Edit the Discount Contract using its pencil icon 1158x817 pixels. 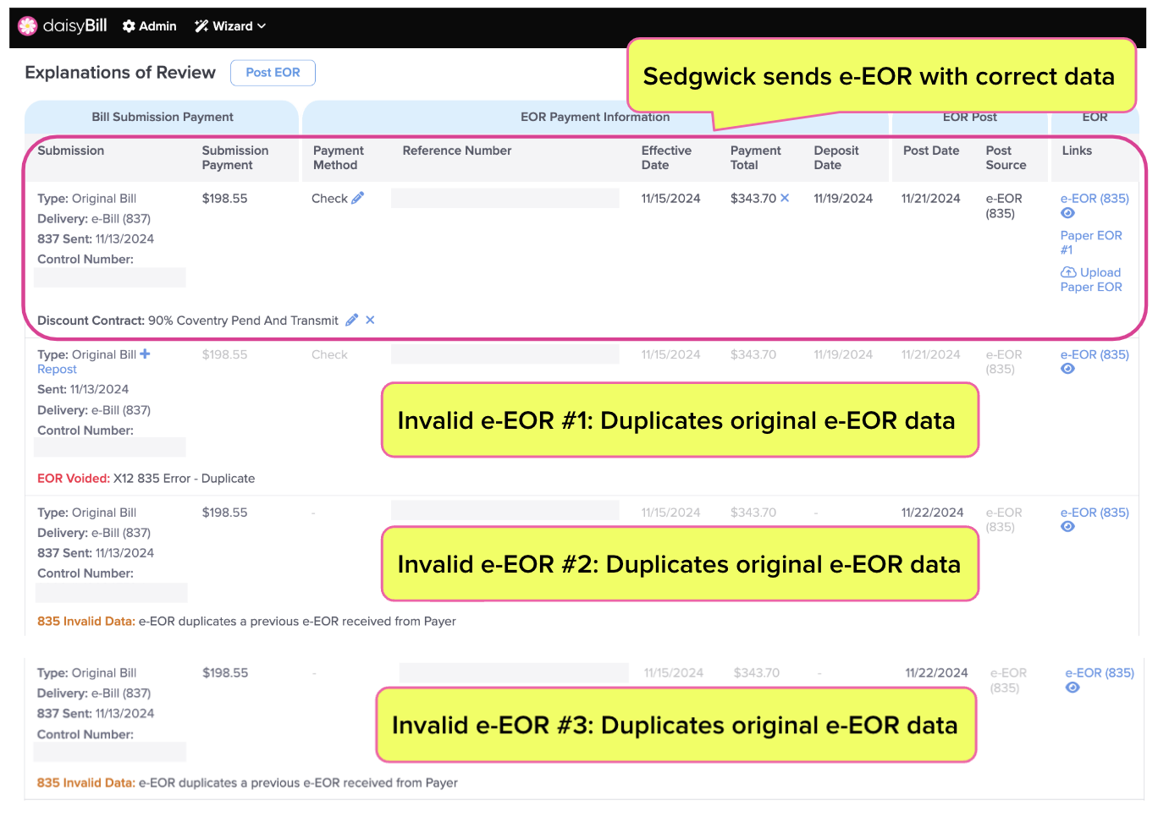tap(351, 320)
